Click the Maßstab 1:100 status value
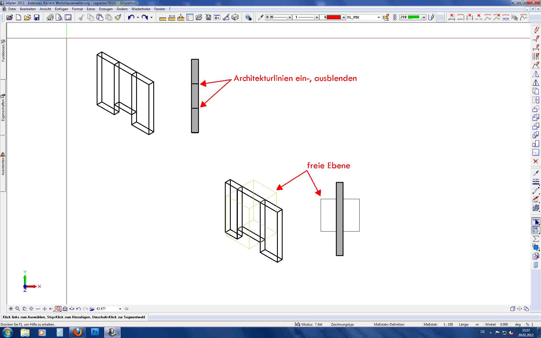Image resolution: width=541 pixels, height=338 pixels. (448, 324)
